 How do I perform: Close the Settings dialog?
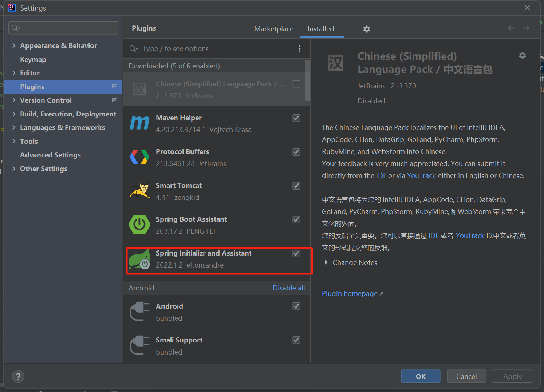tap(527, 8)
